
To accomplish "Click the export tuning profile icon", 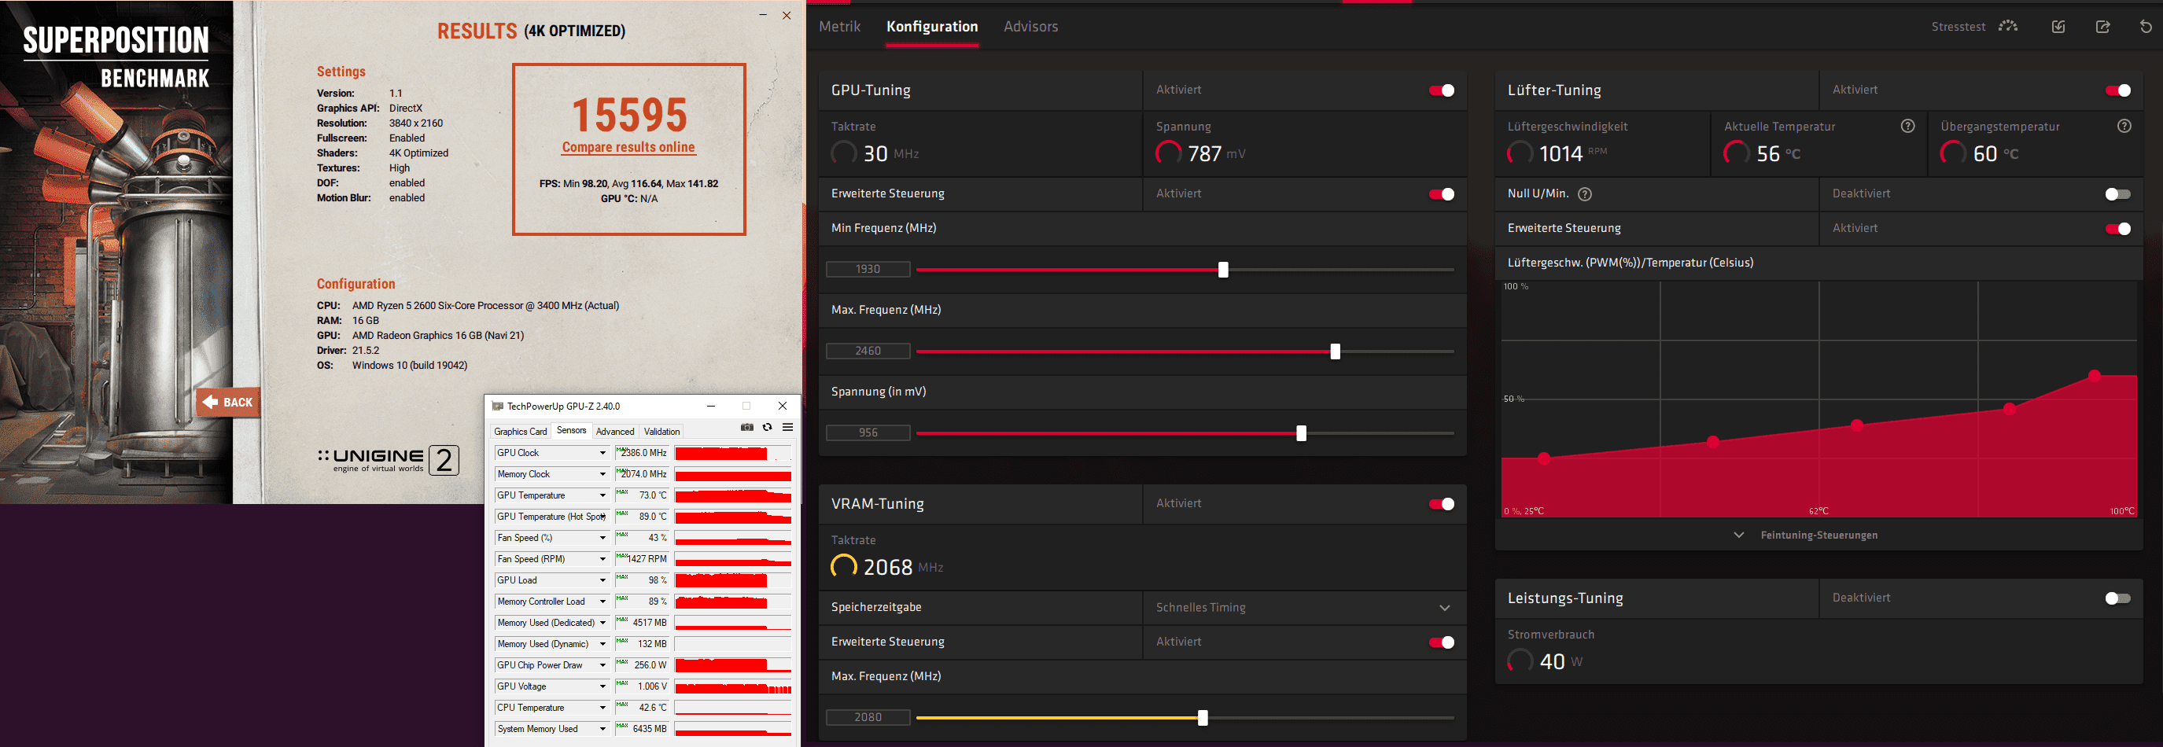I will tap(2102, 26).
